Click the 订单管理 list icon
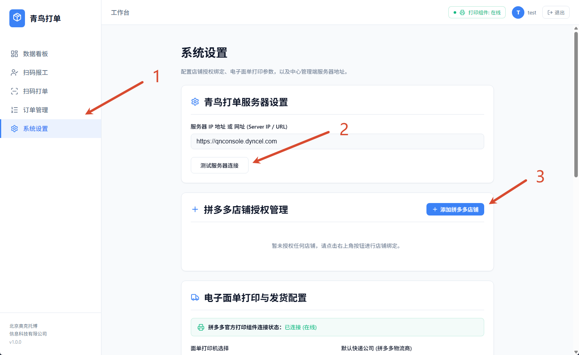Viewport: 579px width, 355px height. coord(14,110)
